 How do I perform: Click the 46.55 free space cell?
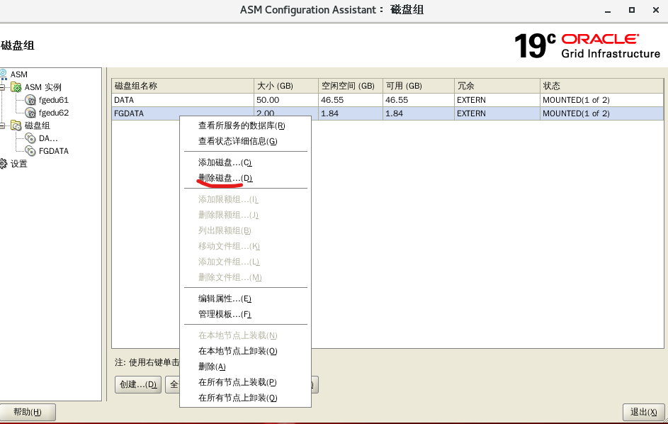point(351,100)
